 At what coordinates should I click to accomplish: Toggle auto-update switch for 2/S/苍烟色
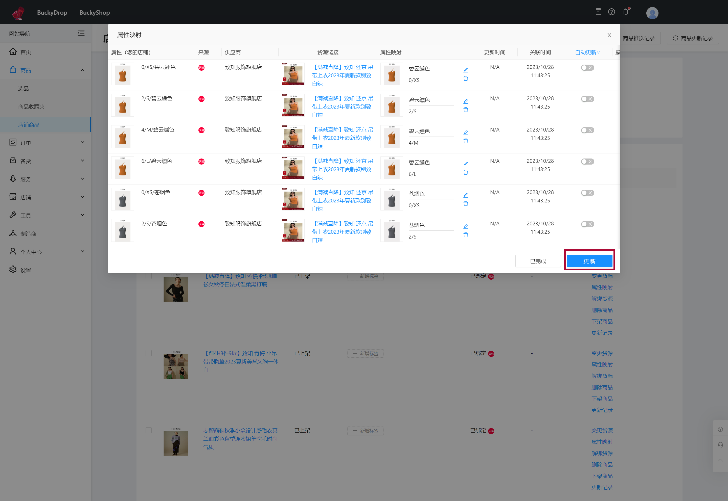coord(587,224)
